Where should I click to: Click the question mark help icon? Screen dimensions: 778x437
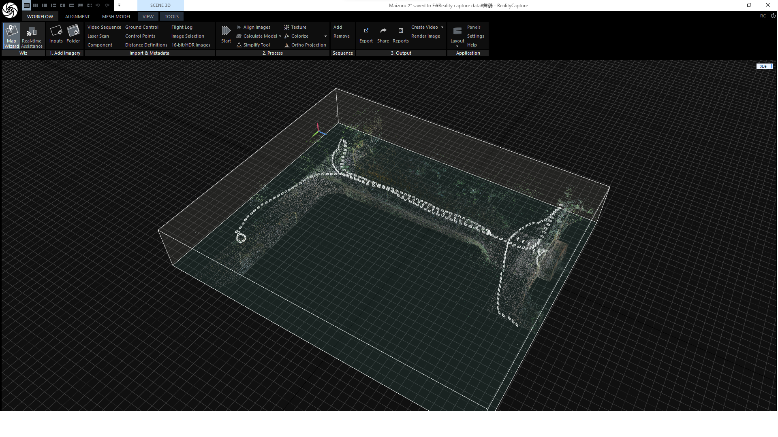[x=773, y=16]
